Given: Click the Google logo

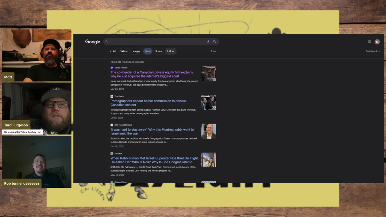Looking at the screenshot, I should point(92,42).
